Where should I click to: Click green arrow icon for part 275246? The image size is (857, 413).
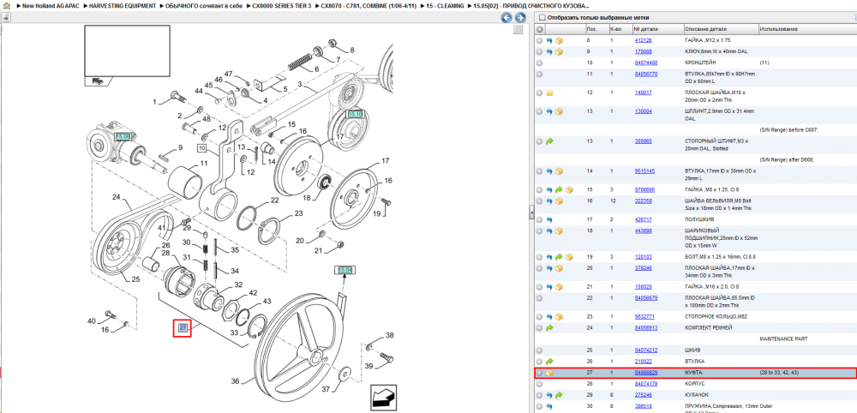pyautogui.click(x=559, y=394)
